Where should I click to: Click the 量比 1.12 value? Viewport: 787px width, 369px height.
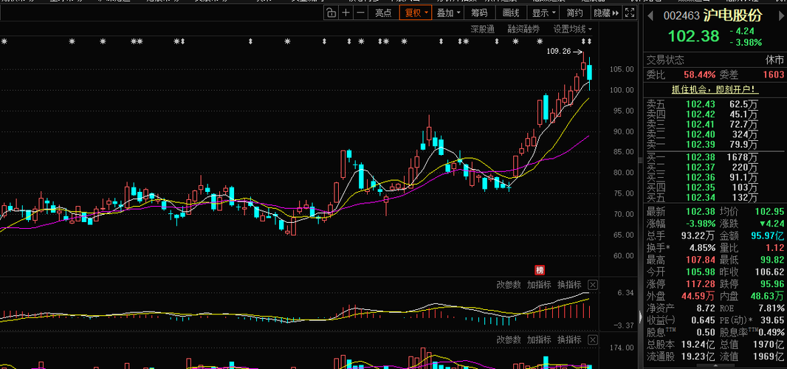click(775, 247)
